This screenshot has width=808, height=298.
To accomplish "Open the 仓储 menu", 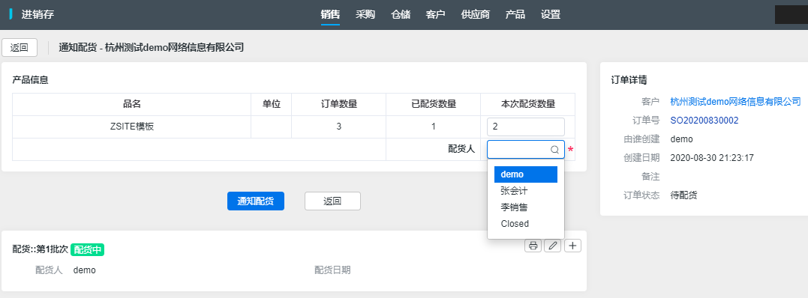I will 401,14.
